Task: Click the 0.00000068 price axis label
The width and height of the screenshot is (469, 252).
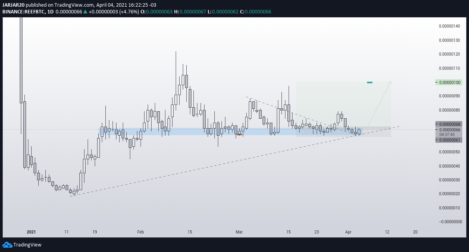Action: pyautogui.click(x=449, y=124)
